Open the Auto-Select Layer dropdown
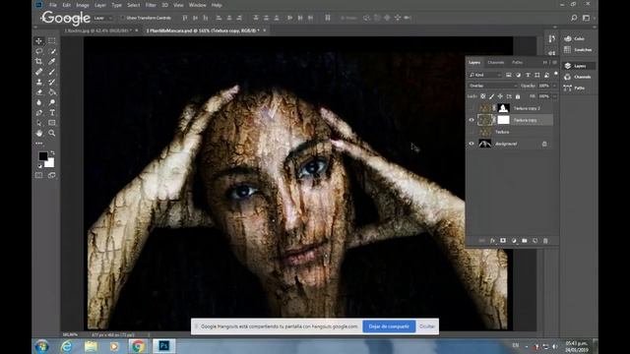 102,18
